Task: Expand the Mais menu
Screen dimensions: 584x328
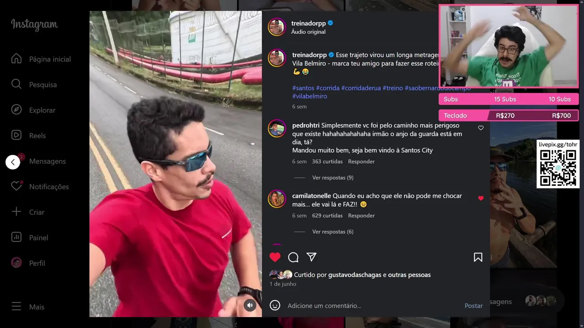Action: [28, 307]
